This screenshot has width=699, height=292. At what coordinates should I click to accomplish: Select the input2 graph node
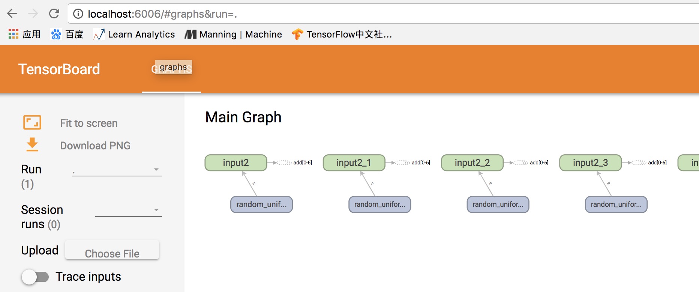pyautogui.click(x=236, y=163)
